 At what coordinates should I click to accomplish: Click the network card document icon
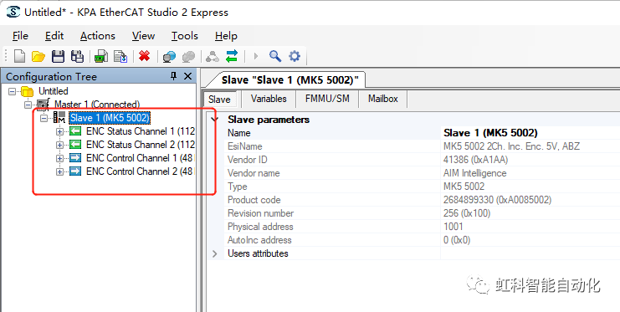tap(101, 56)
